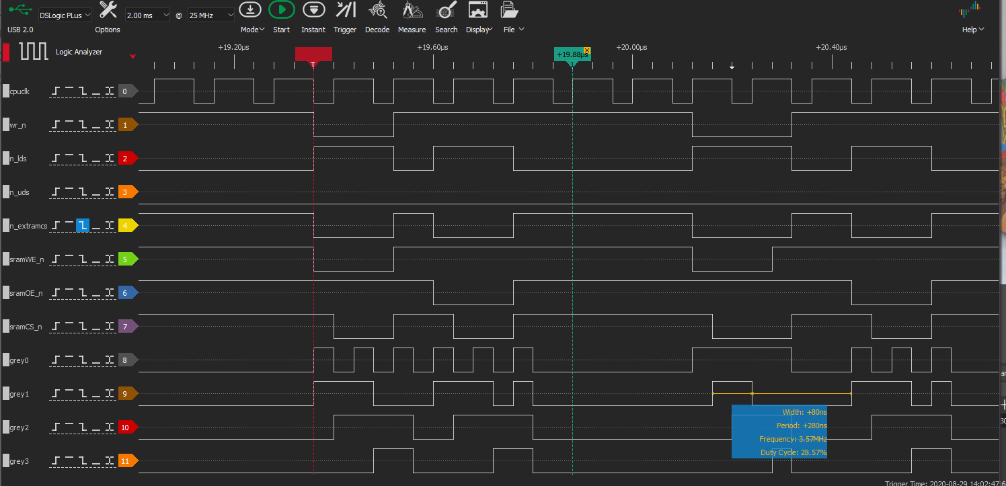Expand the 25 MHz sample rate dropdown

[x=211, y=15]
